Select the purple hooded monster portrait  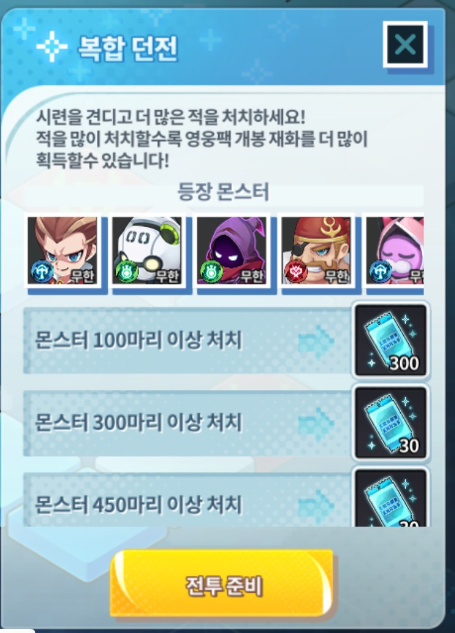(x=232, y=250)
